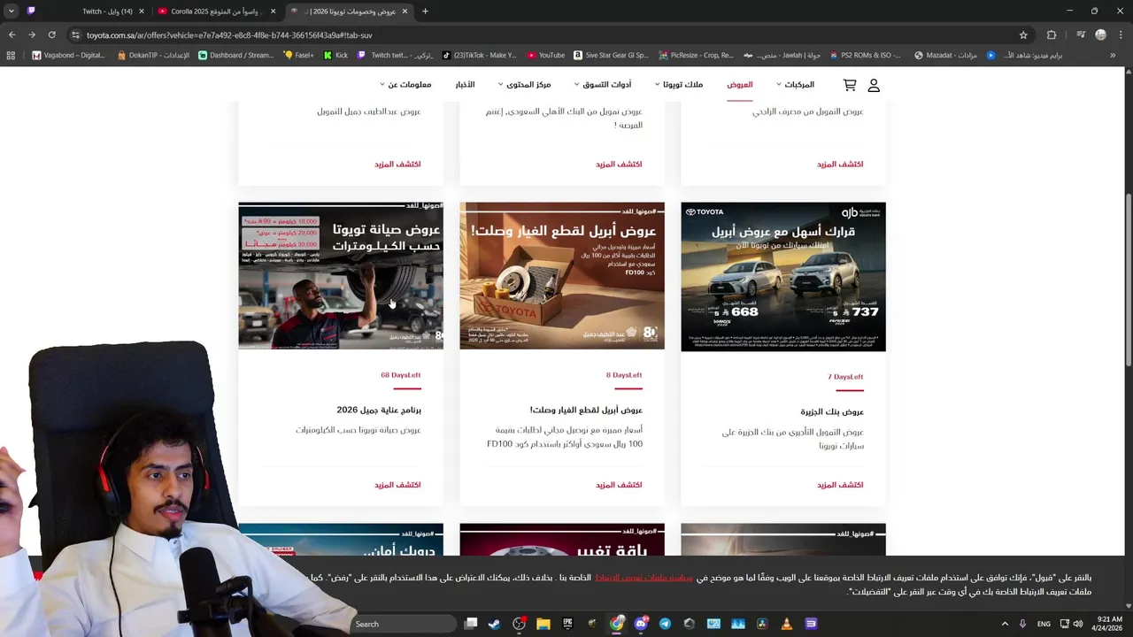1133x637 pixels.
Task: Open the Toyota maintenance by kilometers offer image
Action: tap(341, 276)
